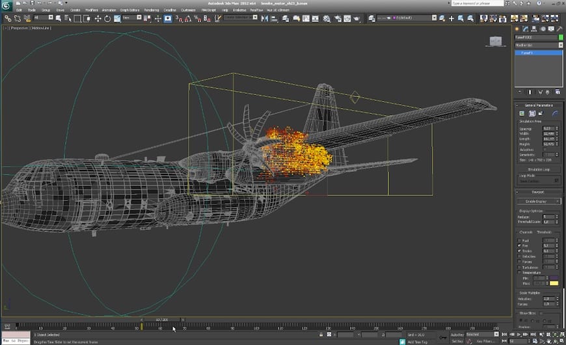Toggle the Angle Snap magnet icon

[x=188, y=18]
